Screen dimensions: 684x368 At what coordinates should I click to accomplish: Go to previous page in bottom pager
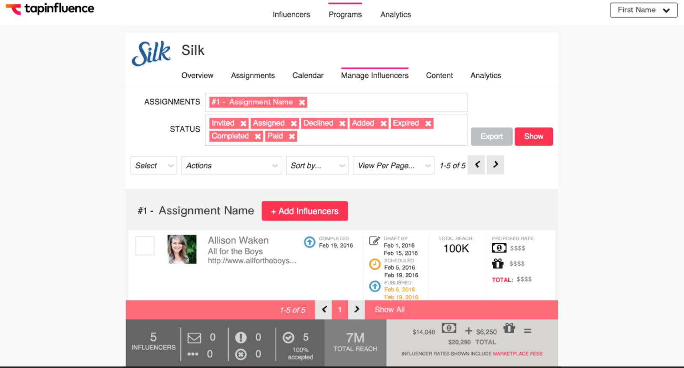click(x=324, y=310)
